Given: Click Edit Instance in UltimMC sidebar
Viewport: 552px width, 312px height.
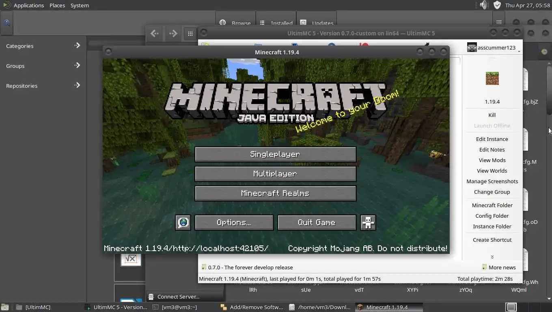Looking at the screenshot, I should coord(492,139).
